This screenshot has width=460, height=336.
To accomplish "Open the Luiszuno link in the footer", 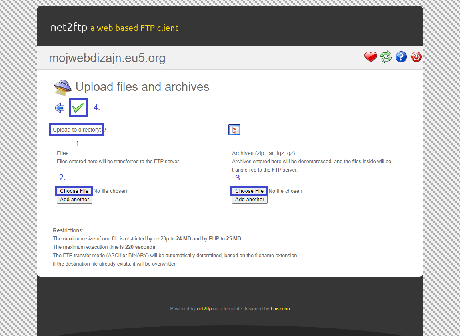I will click(280, 309).
